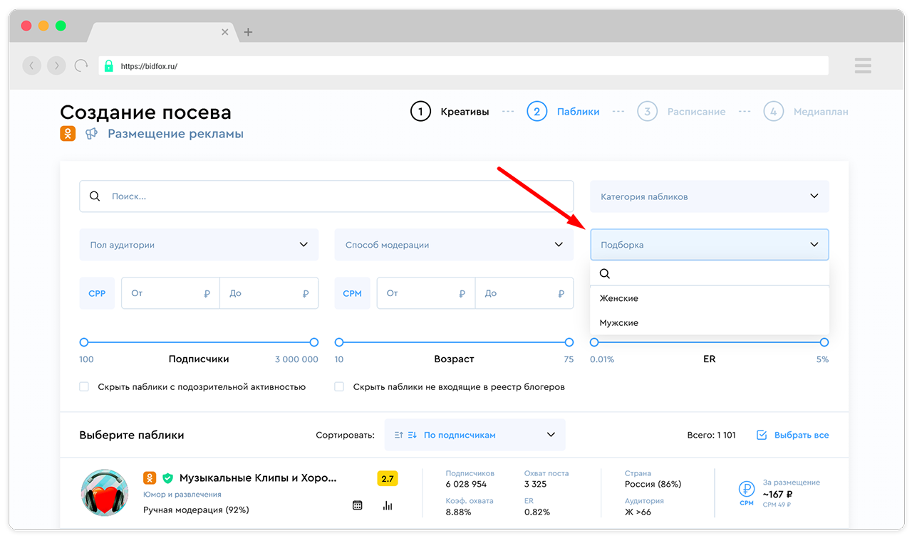This screenshot has height=538, width=912.
Task: Open the browser hamburger menu
Action: [863, 65]
